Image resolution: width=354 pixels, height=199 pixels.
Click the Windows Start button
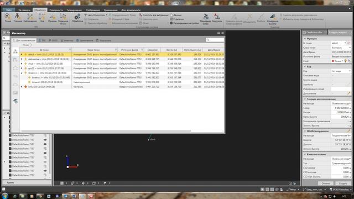coord(5,196)
